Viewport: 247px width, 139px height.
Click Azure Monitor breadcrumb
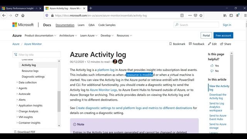33,44
